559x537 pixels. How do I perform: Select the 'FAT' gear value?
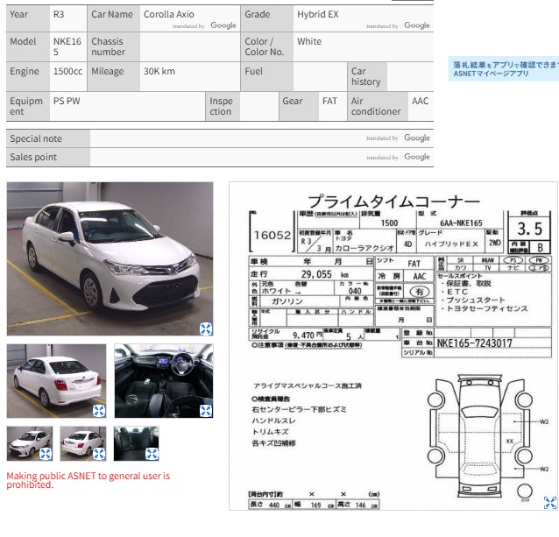click(x=329, y=102)
